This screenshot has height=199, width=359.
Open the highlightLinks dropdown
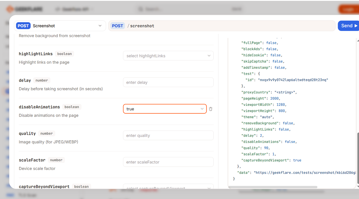(x=168, y=55)
